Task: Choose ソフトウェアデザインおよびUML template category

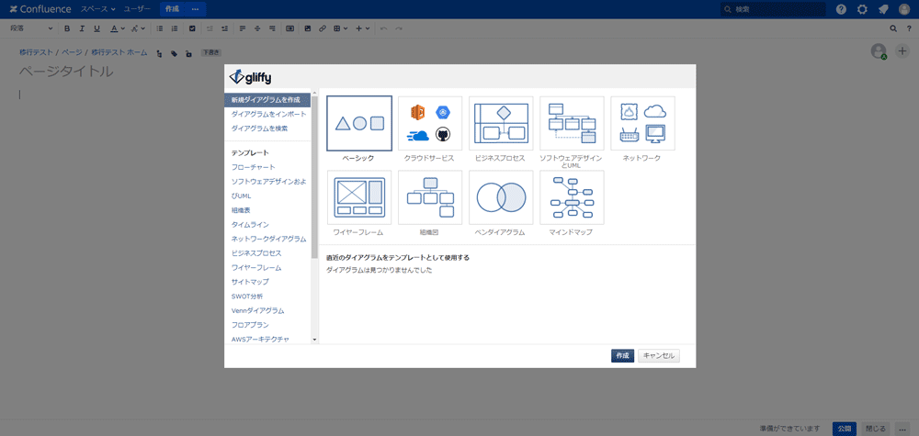Action: pyautogui.click(x=267, y=188)
